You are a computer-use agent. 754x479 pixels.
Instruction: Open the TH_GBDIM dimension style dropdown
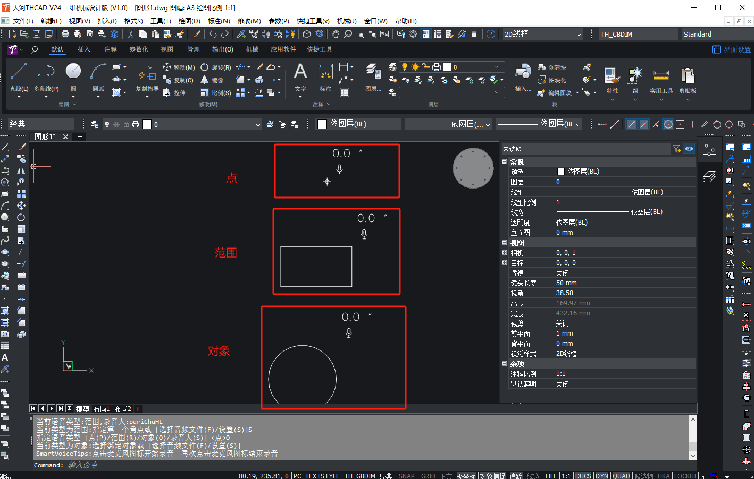tap(638, 34)
